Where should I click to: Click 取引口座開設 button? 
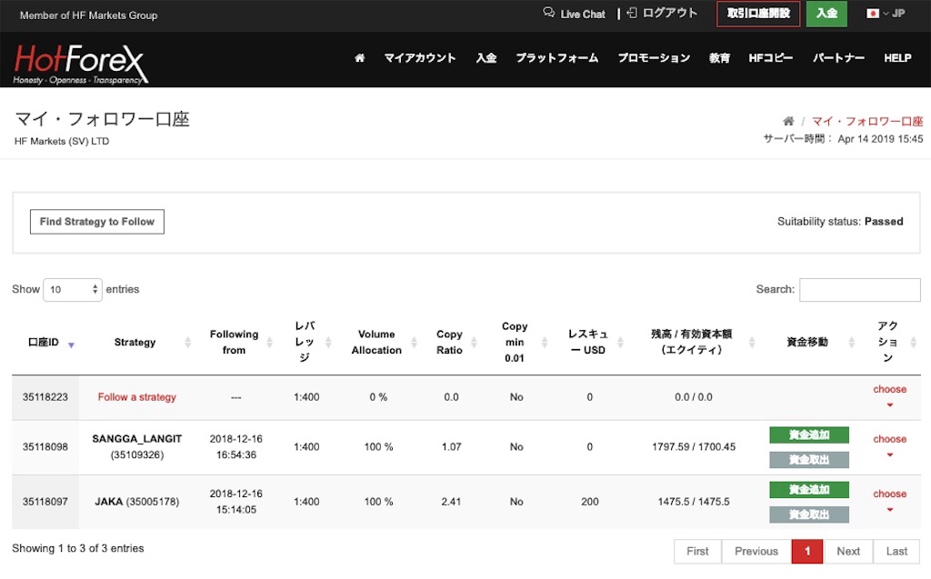pos(758,14)
